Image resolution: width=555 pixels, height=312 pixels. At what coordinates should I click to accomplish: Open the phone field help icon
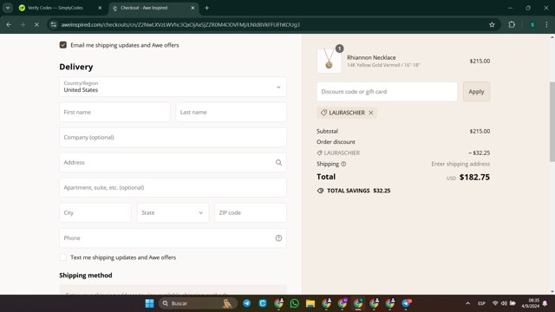pos(278,238)
